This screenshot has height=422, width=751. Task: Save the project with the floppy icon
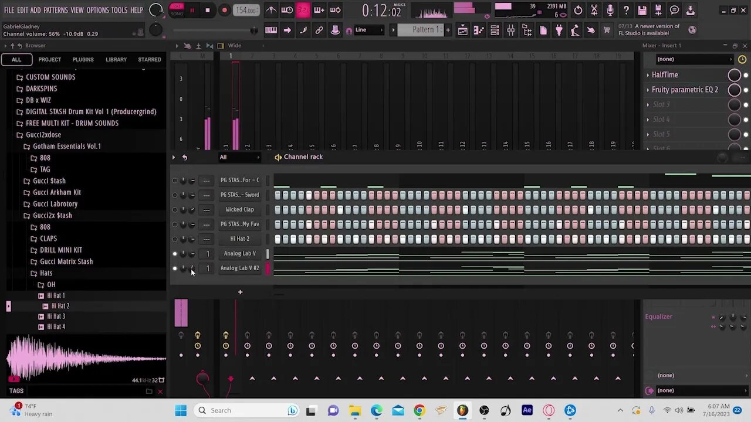(x=642, y=10)
